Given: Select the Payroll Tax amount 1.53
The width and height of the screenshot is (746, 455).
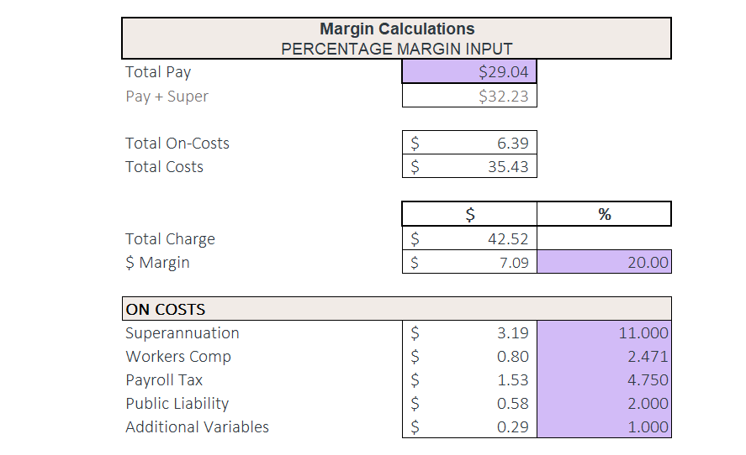Looking at the screenshot, I should point(469,380).
